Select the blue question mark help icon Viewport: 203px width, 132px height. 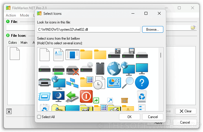142,82
